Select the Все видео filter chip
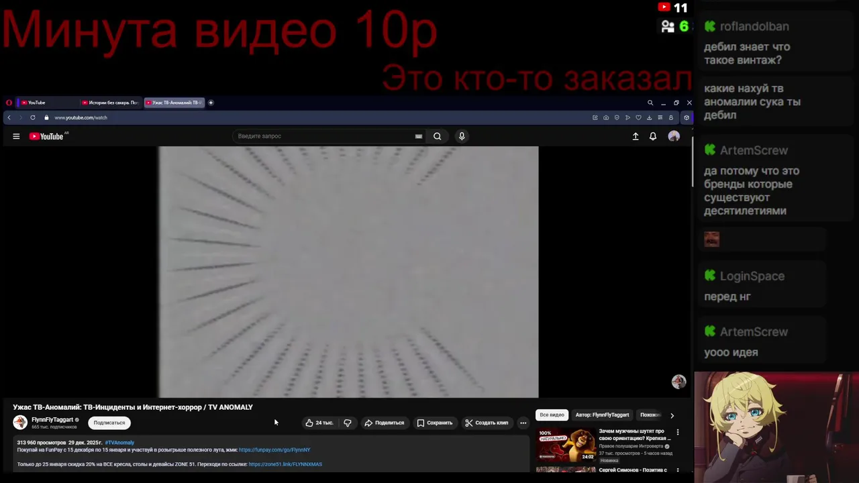The width and height of the screenshot is (859, 483). pyautogui.click(x=552, y=415)
